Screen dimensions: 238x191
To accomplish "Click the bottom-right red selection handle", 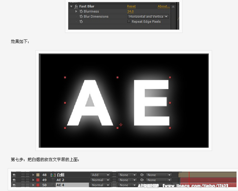I will [x=170, y=128].
